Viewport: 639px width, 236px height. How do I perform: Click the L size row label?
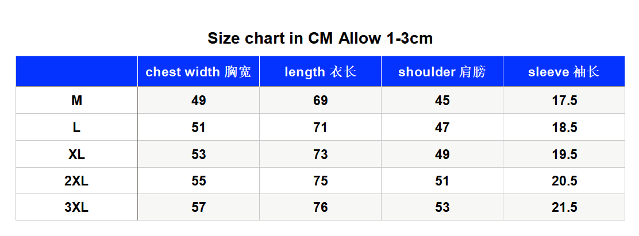click(x=76, y=127)
